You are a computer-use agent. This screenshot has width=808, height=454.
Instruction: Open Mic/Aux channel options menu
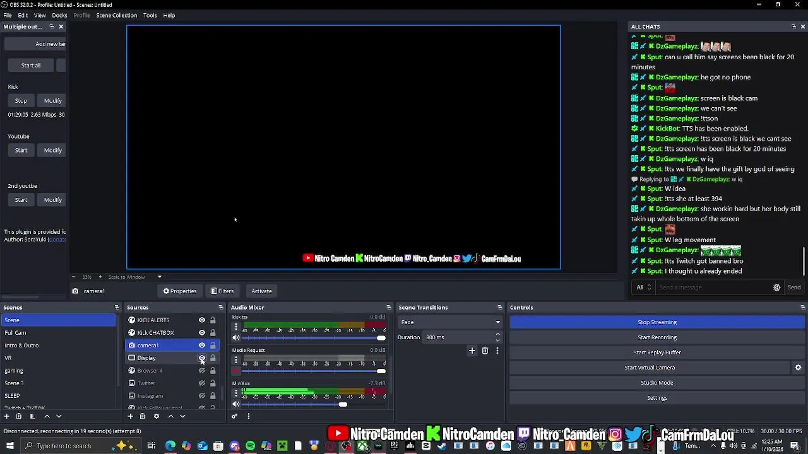tap(236, 393)
